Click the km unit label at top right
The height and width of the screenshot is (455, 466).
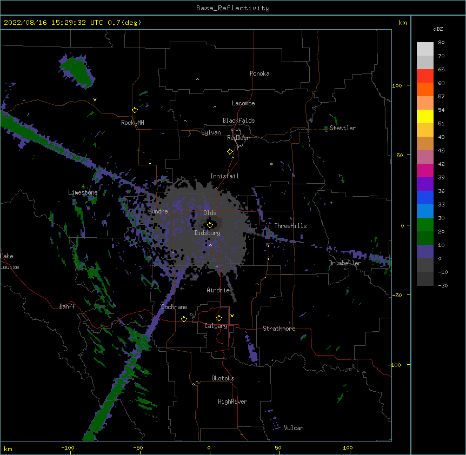coord(402,23)
